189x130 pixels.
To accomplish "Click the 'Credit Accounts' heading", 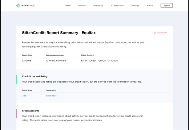I will pos(30,111).
